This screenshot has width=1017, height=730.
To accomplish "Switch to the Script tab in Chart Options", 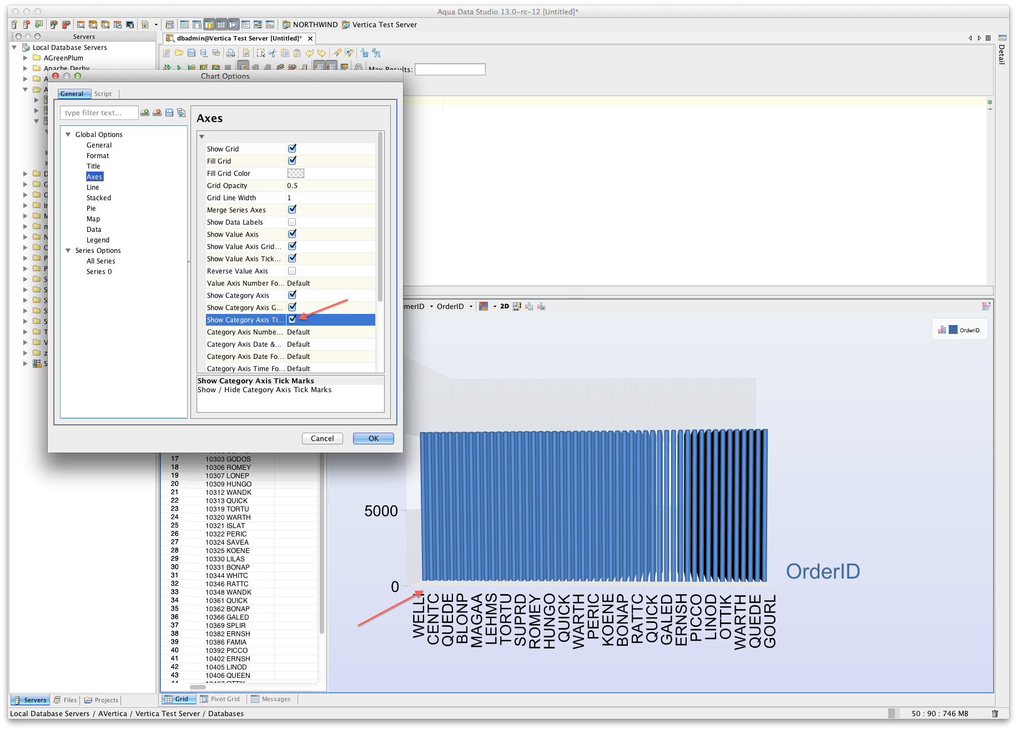I will pos(103,94).
